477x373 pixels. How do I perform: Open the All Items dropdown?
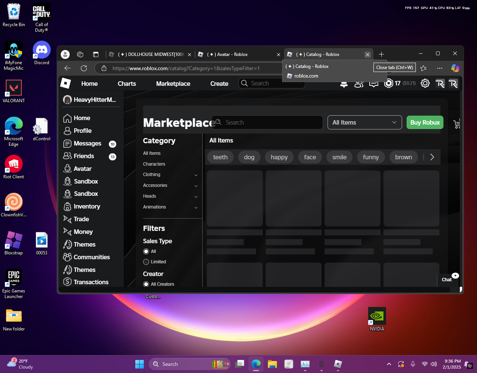(364, 122)
